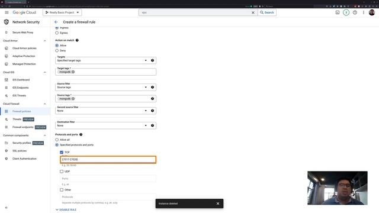
Task: Select Specified protocols and ports radio
Action: click(57, 145)
